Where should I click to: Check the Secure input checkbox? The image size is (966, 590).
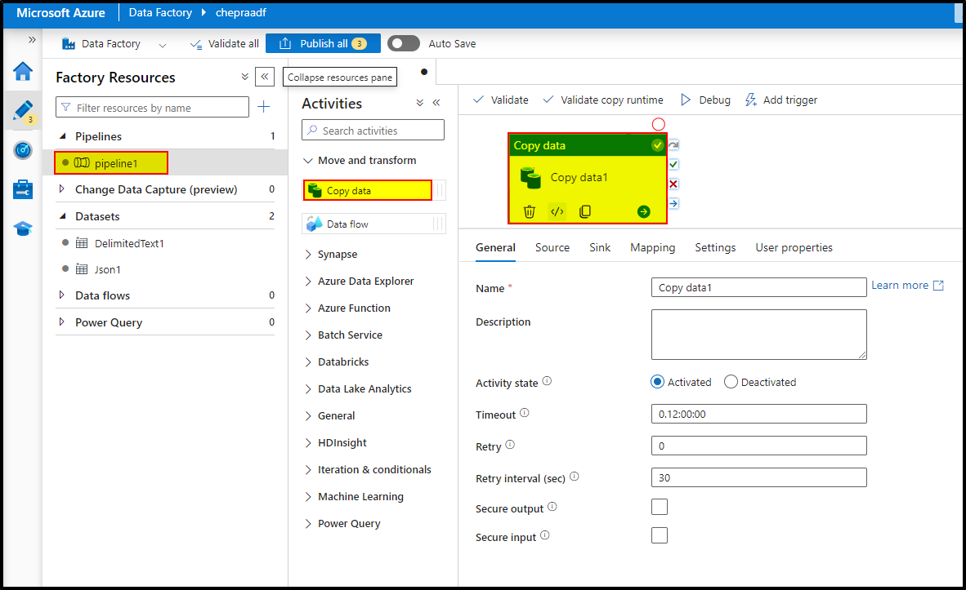tap(660, 535)
